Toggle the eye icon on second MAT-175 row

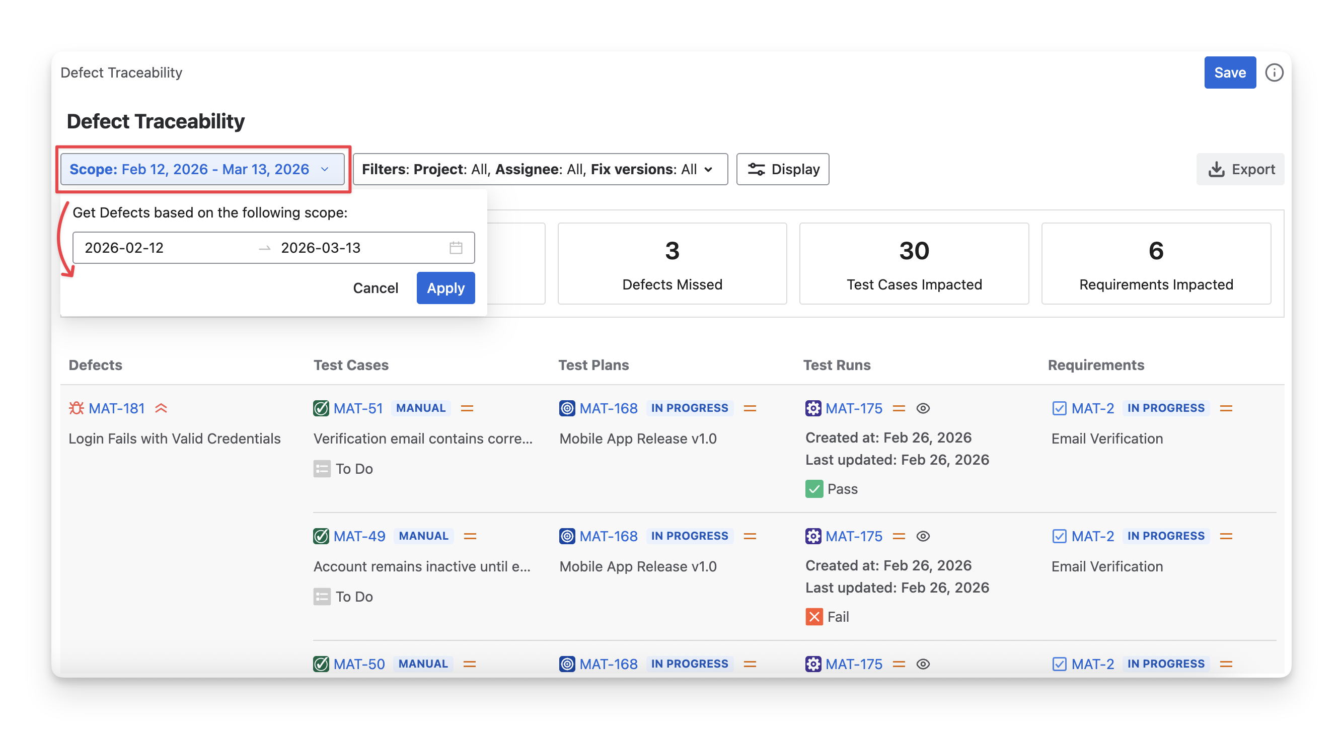coord(923,536)
